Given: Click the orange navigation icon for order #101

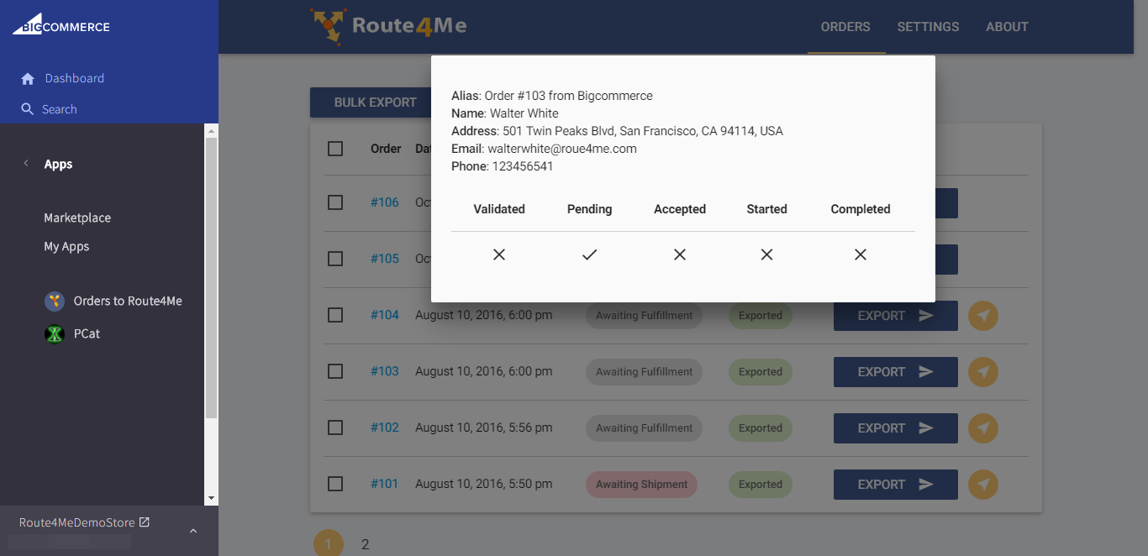Looking at the screenshot, I should [982, 485].
